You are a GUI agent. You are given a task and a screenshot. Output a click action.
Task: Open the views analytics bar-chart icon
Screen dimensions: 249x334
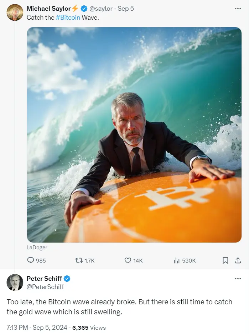[177, 260]
